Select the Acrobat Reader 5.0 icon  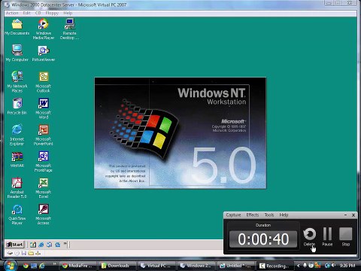pos(17,188)
